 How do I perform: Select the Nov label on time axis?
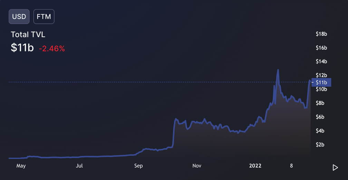pos(197,166)
